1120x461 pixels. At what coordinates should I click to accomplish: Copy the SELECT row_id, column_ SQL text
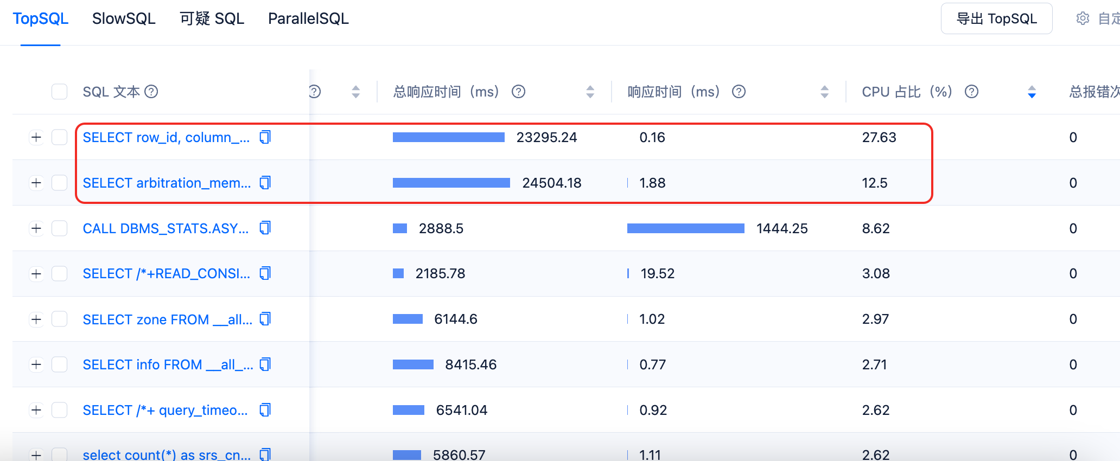[265, 137]
